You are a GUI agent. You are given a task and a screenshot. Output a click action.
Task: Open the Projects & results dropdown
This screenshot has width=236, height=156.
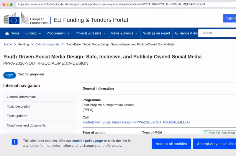click(91, 33)
